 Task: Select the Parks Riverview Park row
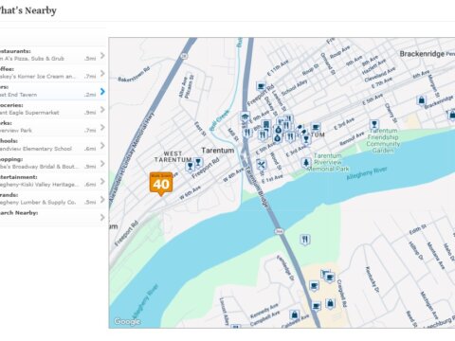coord(52,127)
